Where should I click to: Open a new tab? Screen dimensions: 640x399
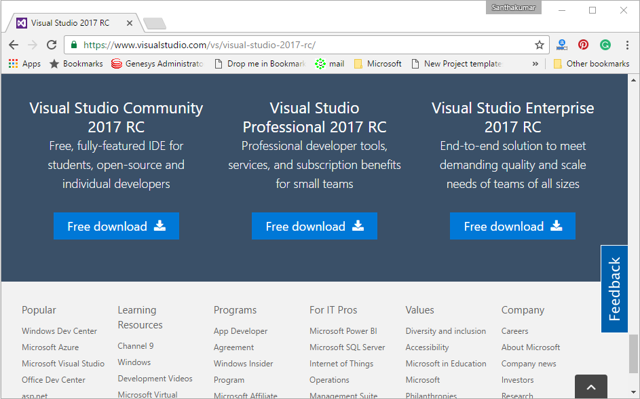pyautogui.click(x=155, y=24)
